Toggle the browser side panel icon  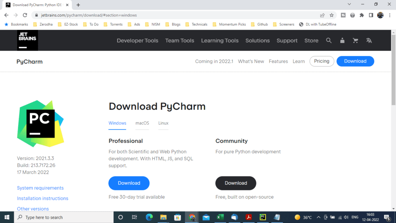pos(371,15)
